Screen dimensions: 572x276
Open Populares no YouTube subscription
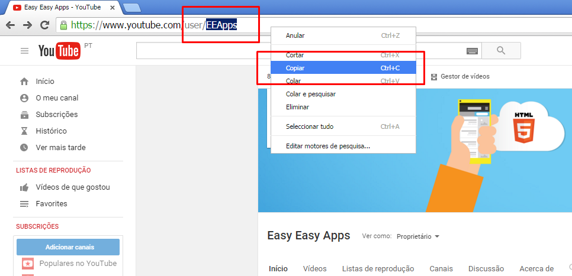pyautogui.click(x=78, y=263)
